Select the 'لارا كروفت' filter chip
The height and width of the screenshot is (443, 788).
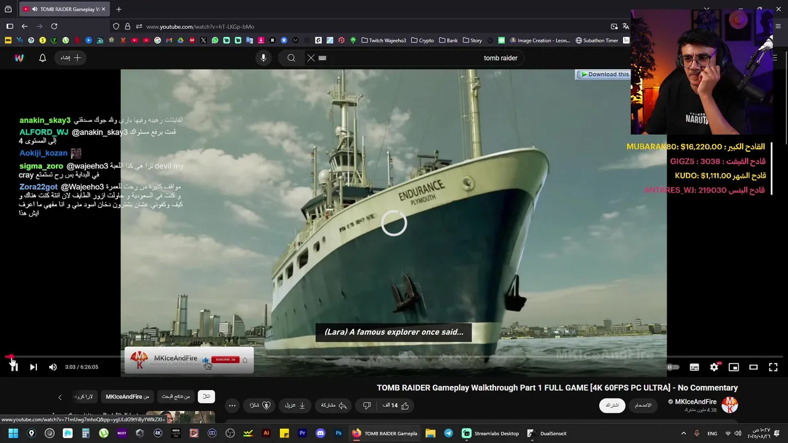(83, 397)
